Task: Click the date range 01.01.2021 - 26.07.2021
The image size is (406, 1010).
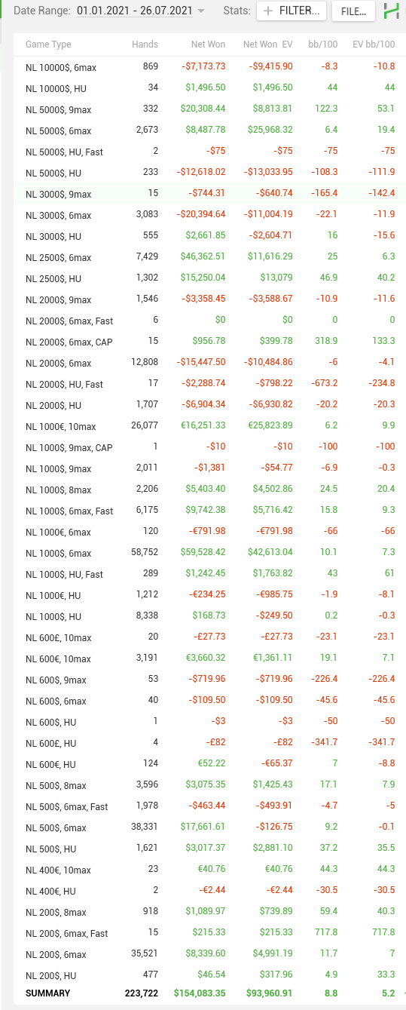Action: pos(134,11)
